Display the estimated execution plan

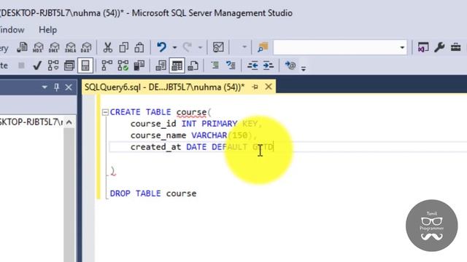coord(53,65)
